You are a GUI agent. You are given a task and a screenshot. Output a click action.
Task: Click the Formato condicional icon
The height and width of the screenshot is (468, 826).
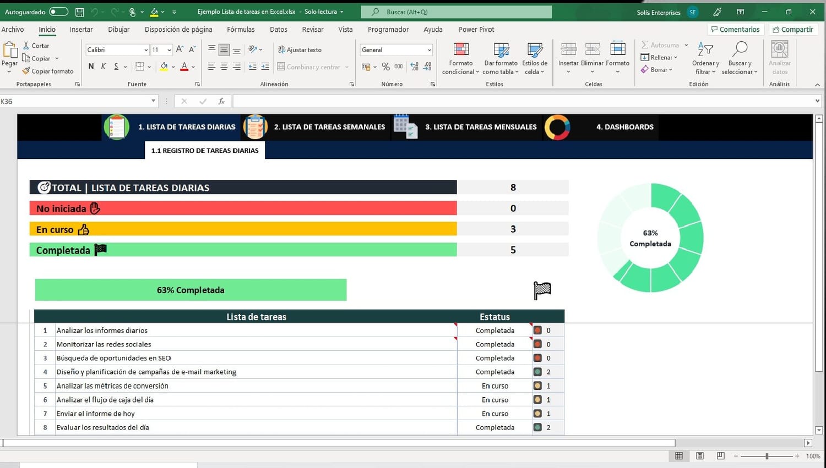pyautogui.click(x=461, y=49)
